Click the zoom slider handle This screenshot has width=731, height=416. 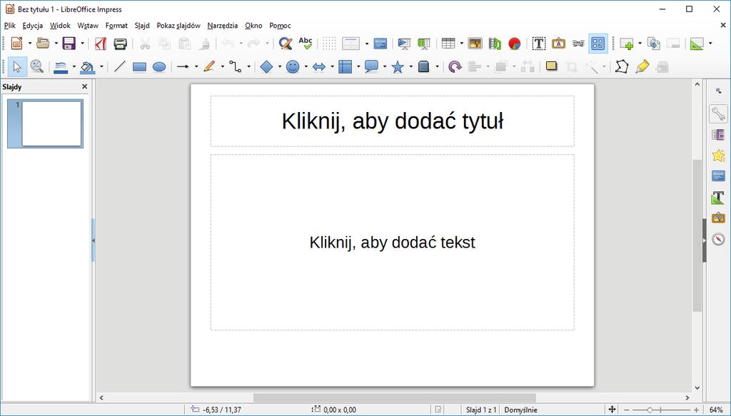click(650, 410)
